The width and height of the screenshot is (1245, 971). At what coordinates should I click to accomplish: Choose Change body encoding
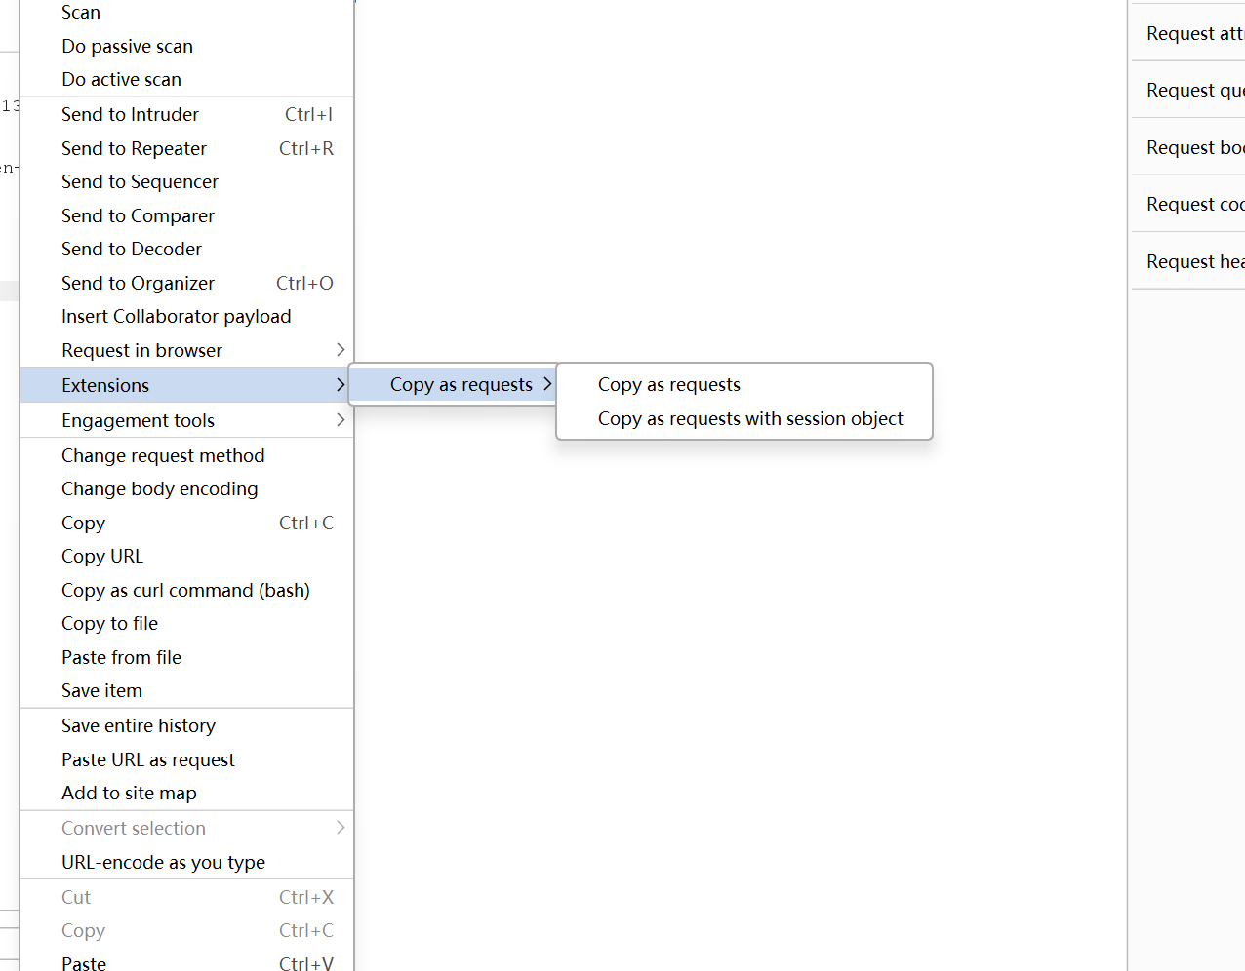coord(159,488)
